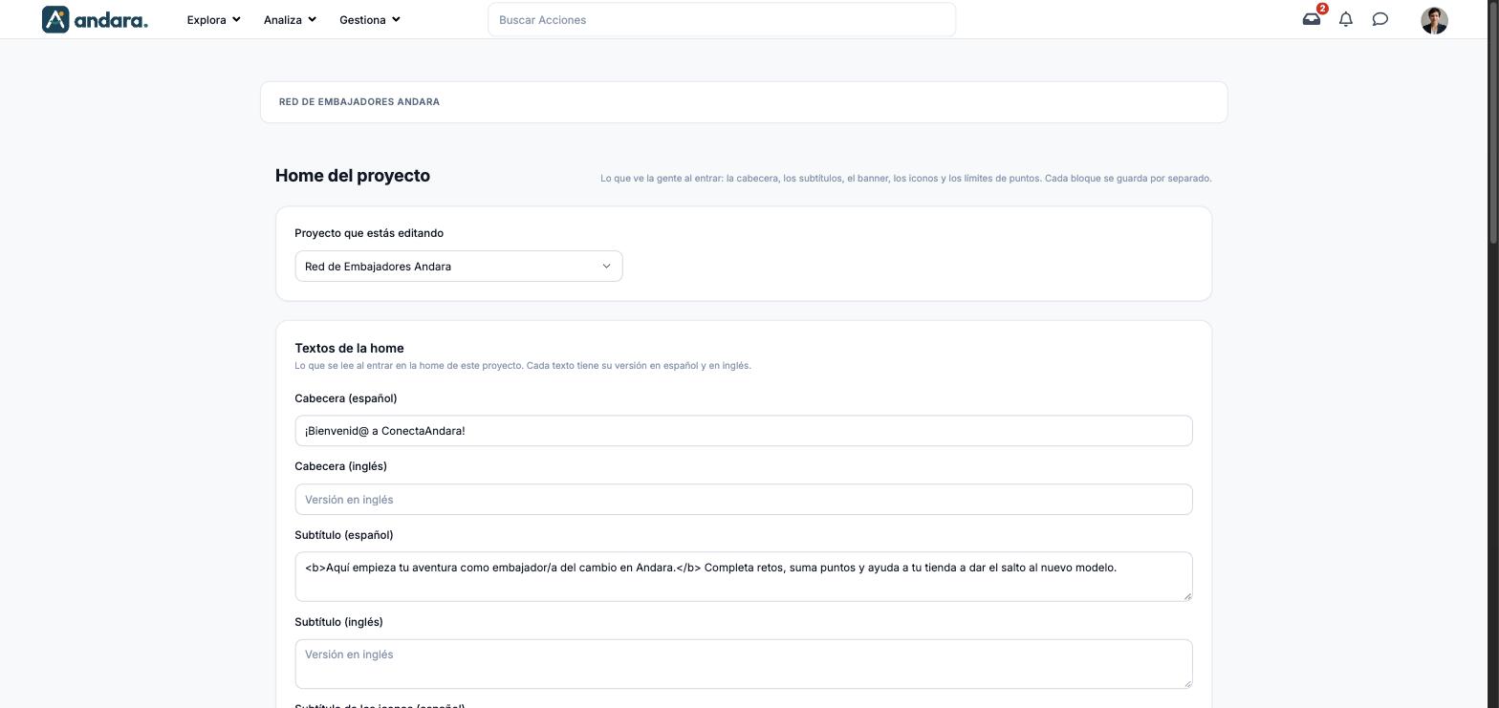Screen dimensions: 1499x708
Task: Open the inbox tray icon
Action: click(x=1311, y=19)
